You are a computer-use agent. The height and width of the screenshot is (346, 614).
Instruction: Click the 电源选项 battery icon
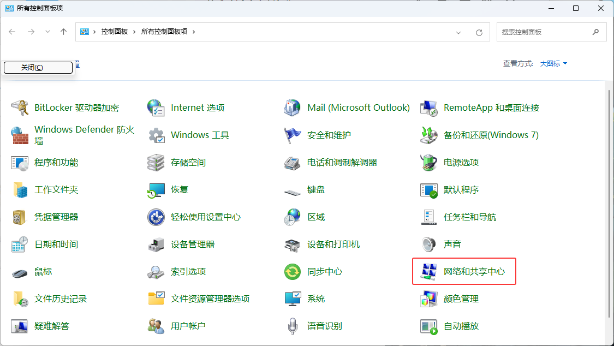429,163
